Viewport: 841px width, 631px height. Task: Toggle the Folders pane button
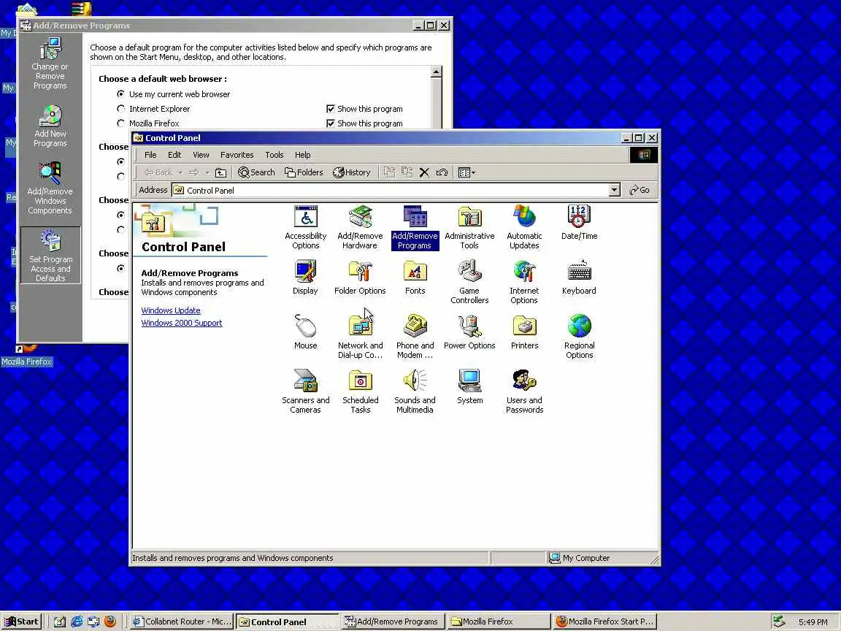pyautogui.click(x=304, y=172)
